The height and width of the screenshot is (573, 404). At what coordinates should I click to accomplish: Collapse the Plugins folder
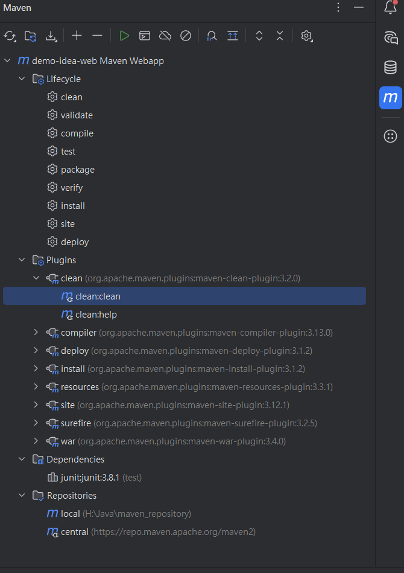coord(22,260)
